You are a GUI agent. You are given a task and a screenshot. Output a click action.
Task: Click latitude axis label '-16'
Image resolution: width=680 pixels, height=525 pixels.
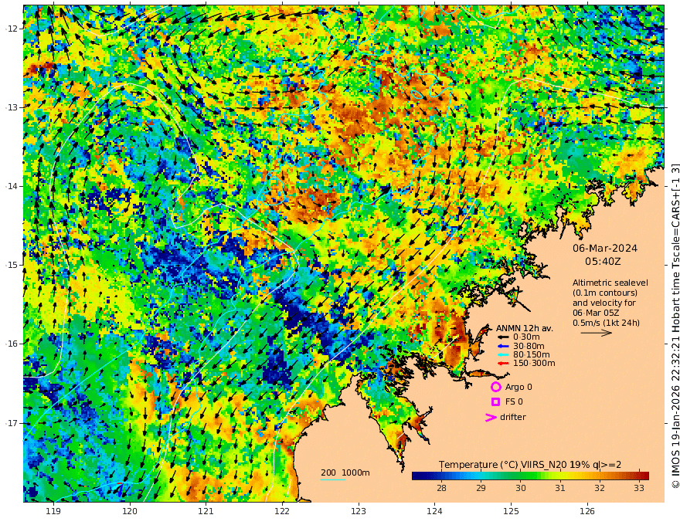tap(12, 344)
